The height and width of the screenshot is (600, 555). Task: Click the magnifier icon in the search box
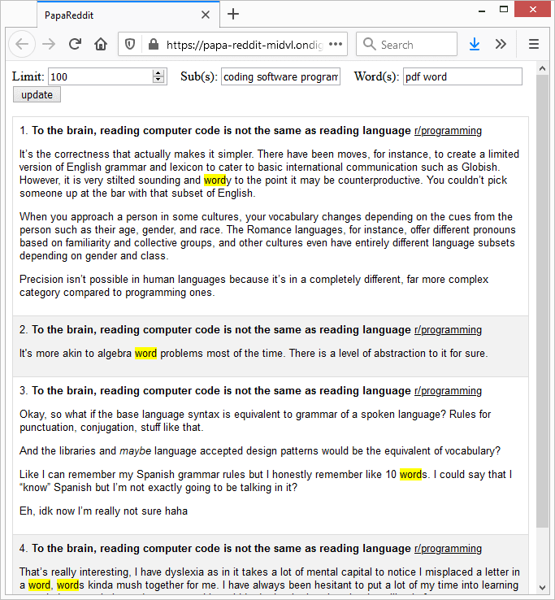tap(369, 44)
